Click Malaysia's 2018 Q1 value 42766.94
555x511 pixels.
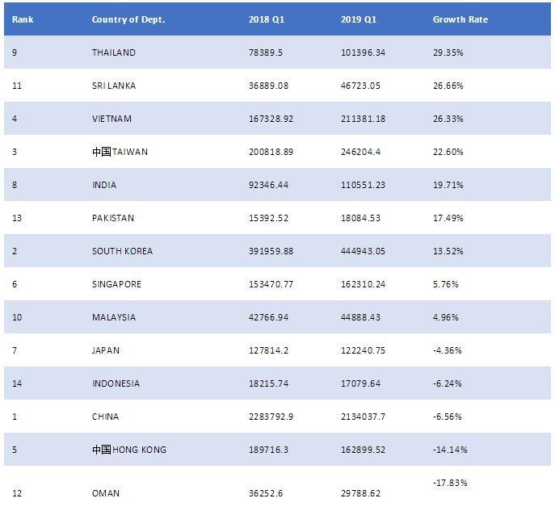coord(271,317)
